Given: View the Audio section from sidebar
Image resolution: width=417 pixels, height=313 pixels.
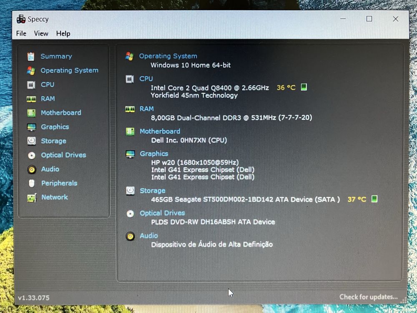Looking at the screenshot, I should 50,169.
